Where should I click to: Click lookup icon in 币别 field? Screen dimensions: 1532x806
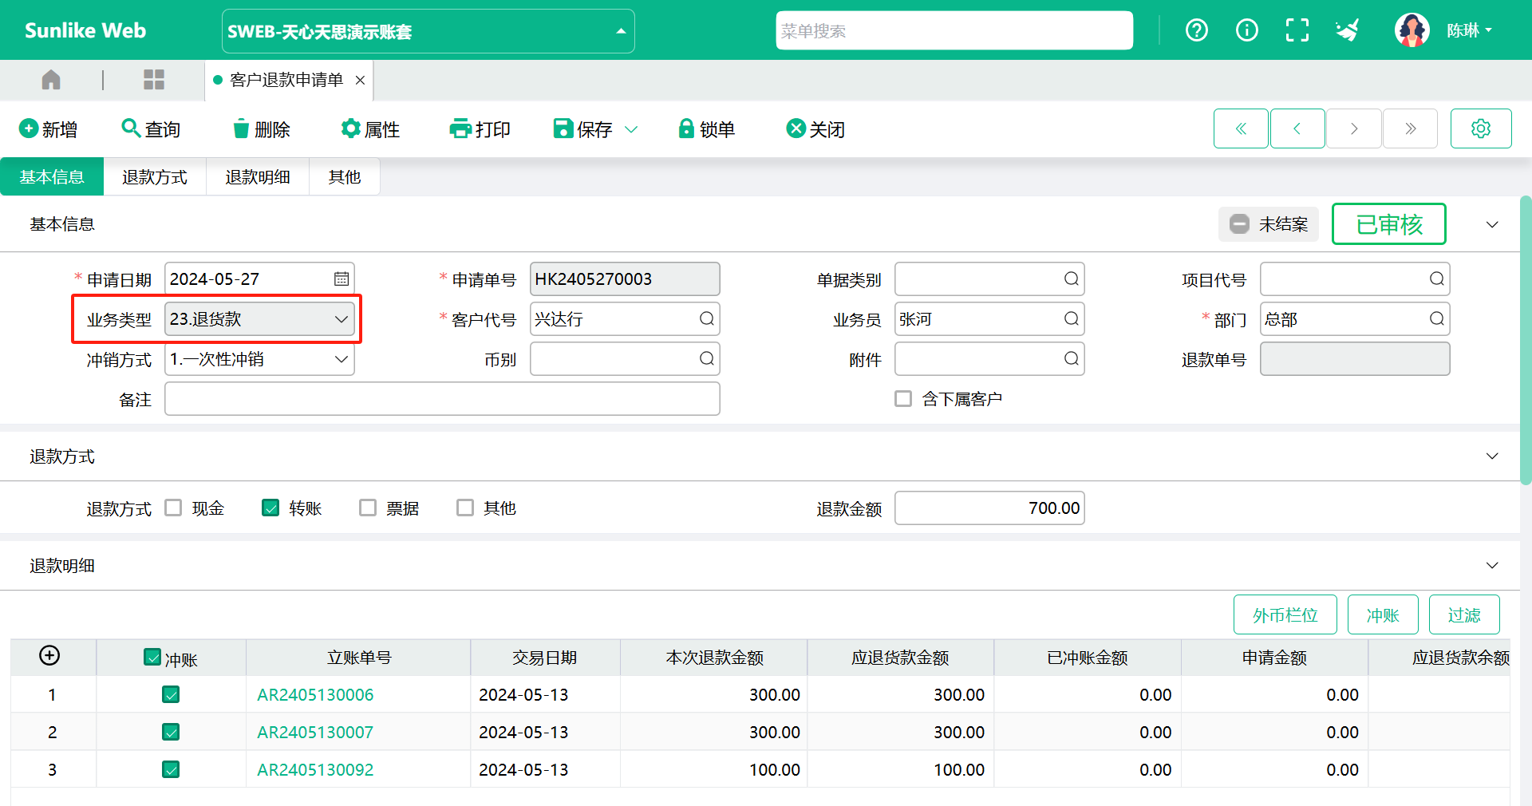[707, 358]
